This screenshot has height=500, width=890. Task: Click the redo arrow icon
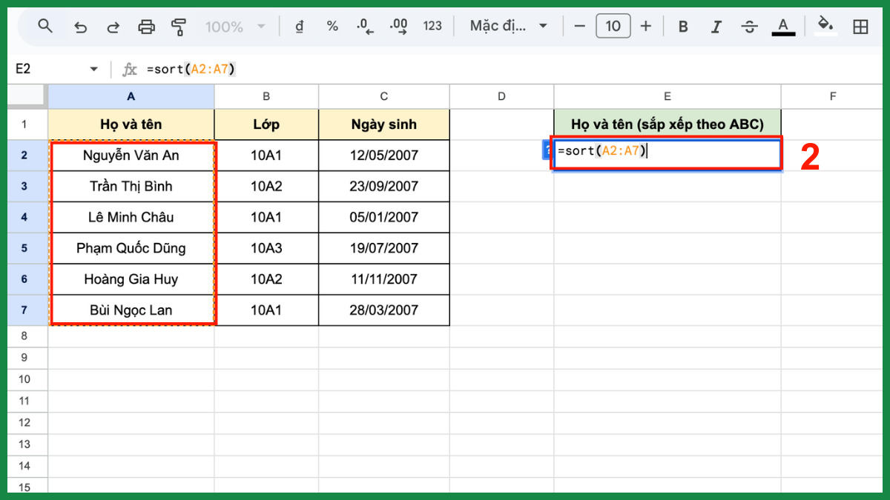pos(113,27)
